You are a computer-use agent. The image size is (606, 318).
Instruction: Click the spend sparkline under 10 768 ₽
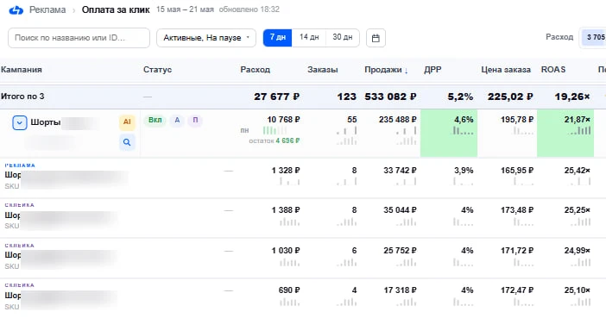[275, 130]
